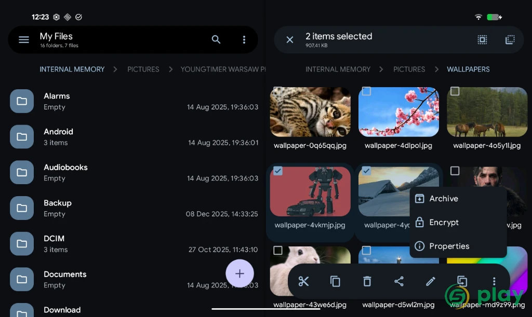
Task: Click the search icon in My Files
Action: pos(216,39)
